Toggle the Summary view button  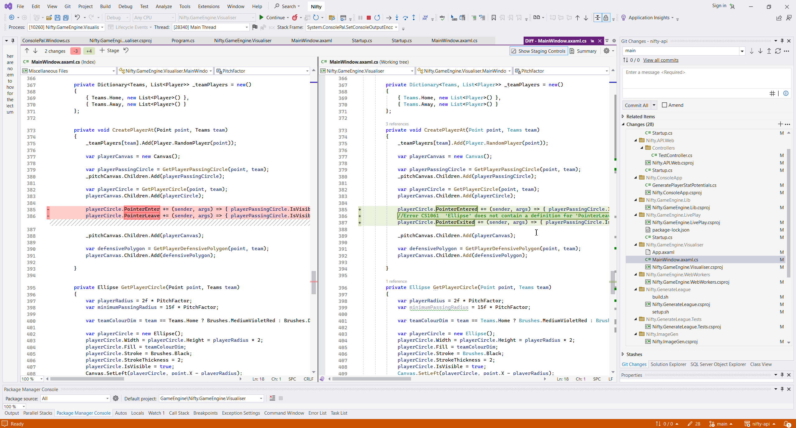click(x=583, y=51)
